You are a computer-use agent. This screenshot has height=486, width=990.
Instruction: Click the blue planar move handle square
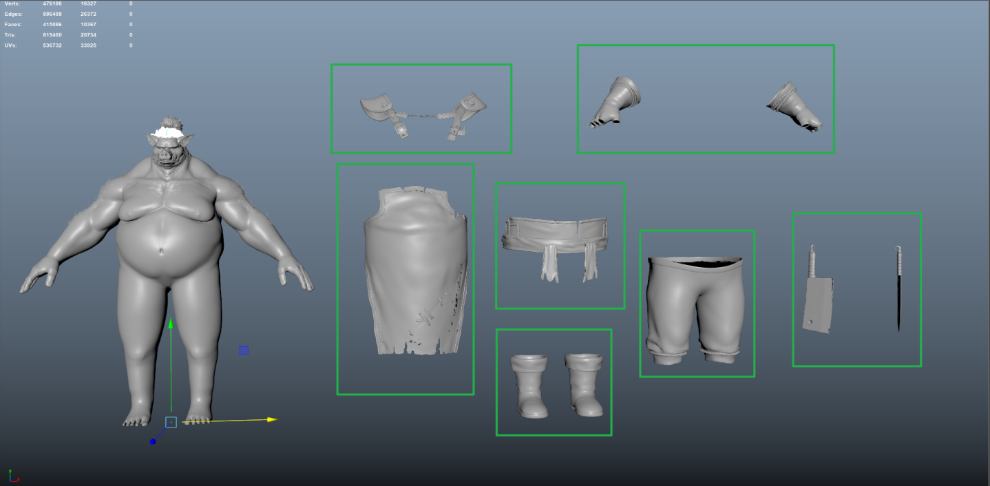pyautogui.click(x=244, y=350)
